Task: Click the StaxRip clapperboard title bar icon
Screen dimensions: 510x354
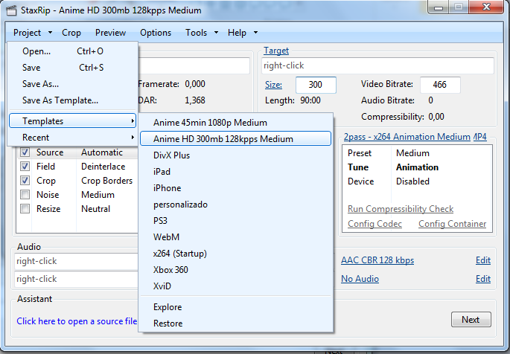Action: pos(11,10)
